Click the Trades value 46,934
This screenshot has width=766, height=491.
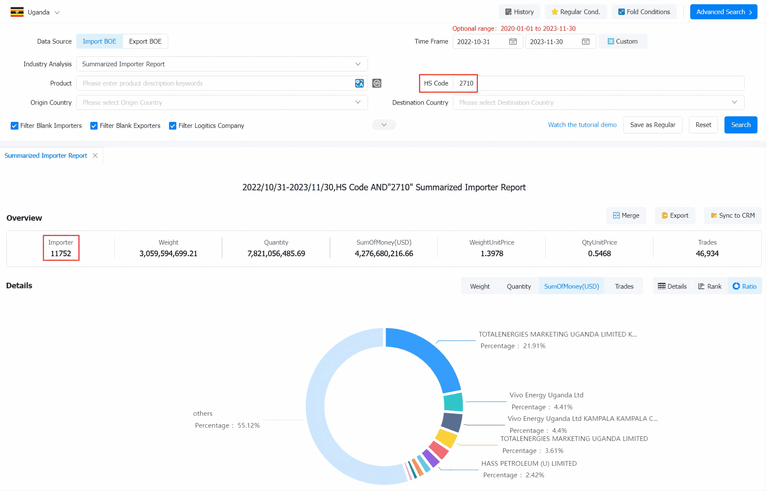[x=707, y=254]
